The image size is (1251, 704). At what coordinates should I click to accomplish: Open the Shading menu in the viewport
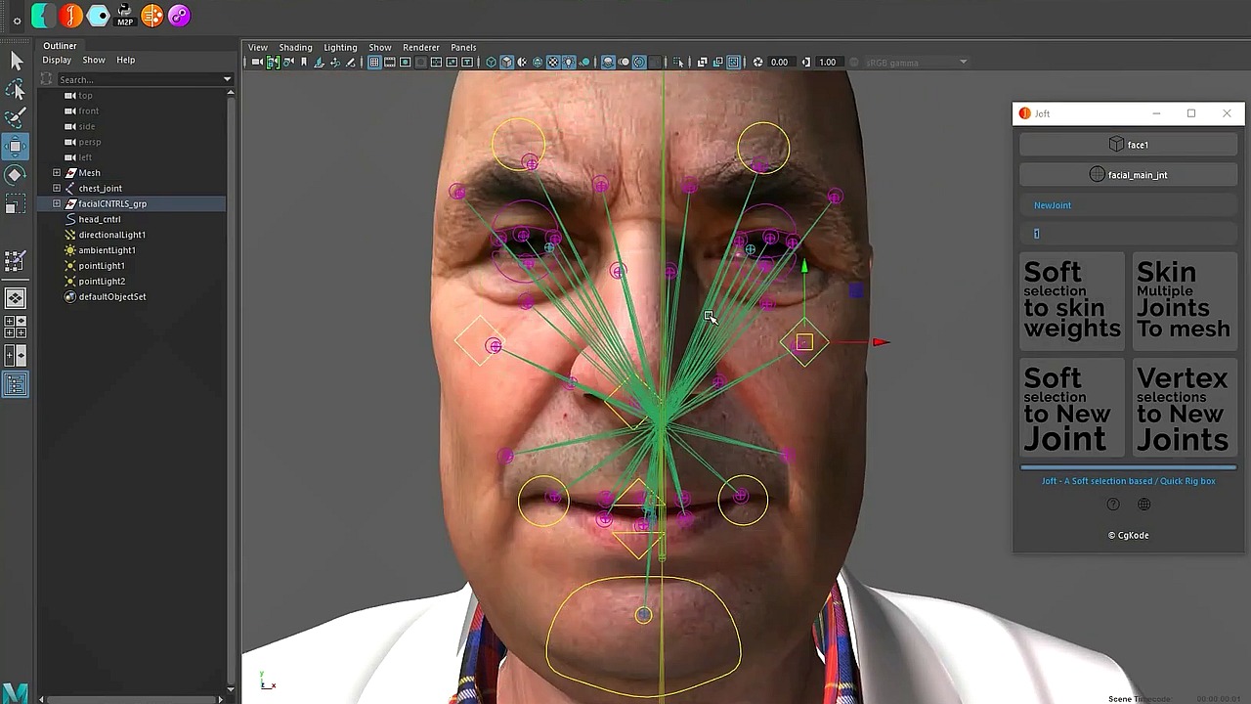pyautogui.click(x=295, y=47)
